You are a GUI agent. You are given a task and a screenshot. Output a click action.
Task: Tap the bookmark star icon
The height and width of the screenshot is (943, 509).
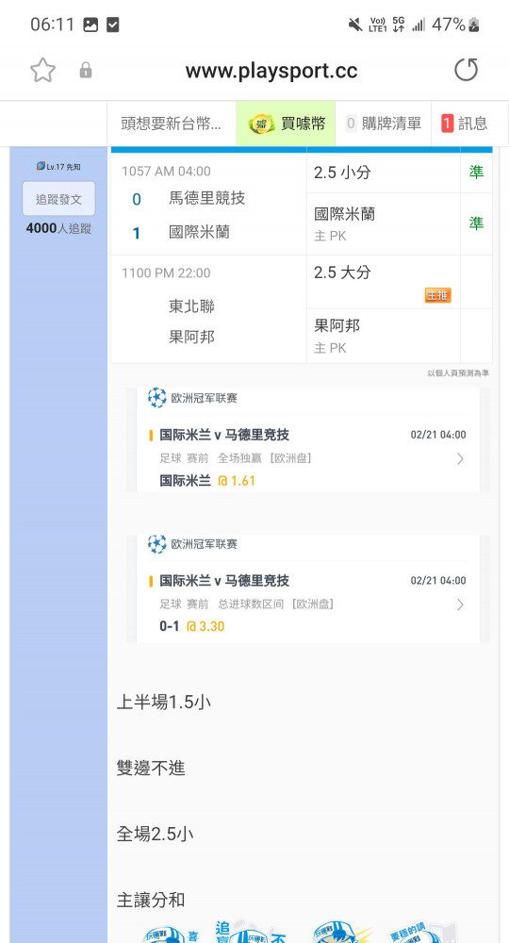click(x=42, y=71)
